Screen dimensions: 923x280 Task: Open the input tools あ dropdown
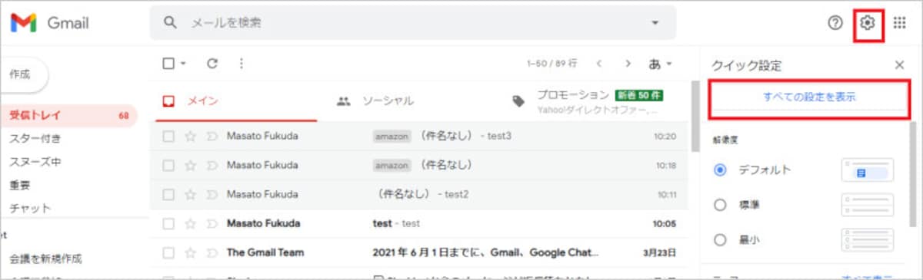[x=661, y=64]
